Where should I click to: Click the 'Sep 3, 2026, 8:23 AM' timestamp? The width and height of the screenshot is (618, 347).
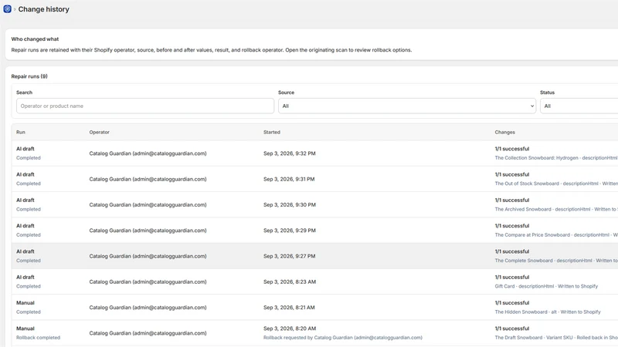click(289, 281)
